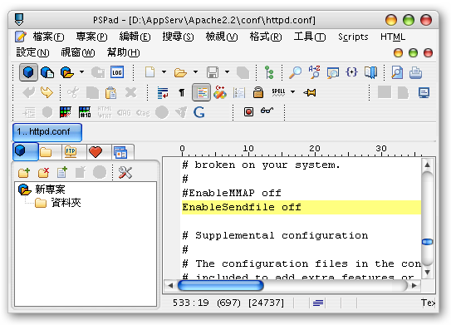
Task: Click the open file folder icon
Action: tap(180, 72)
